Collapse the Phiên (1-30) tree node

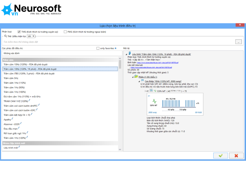(x=133, y=77)
